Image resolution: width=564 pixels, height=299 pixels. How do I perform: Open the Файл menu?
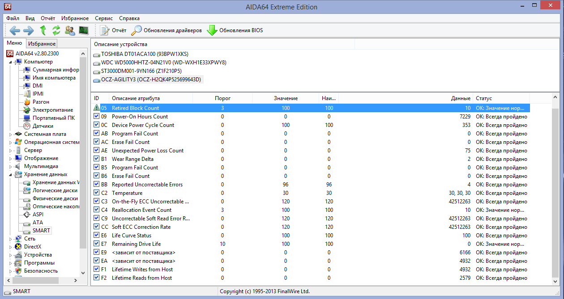point(13,18)
